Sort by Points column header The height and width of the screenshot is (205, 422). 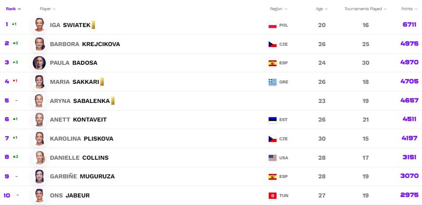tap(409, 9)
